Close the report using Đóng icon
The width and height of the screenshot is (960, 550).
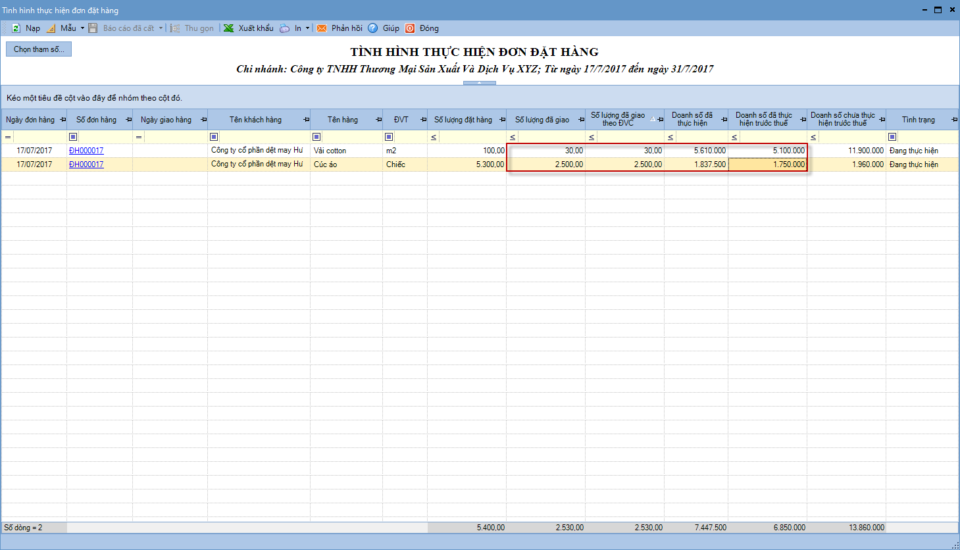[x=410, y=28]
